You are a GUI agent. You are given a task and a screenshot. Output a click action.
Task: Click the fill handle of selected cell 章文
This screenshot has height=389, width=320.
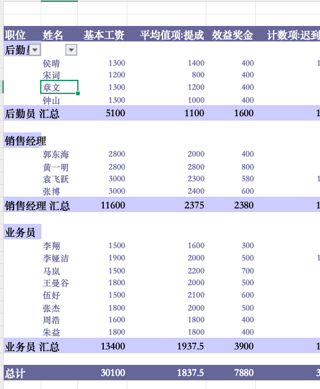pyautogui.click(x=78, y=93)
